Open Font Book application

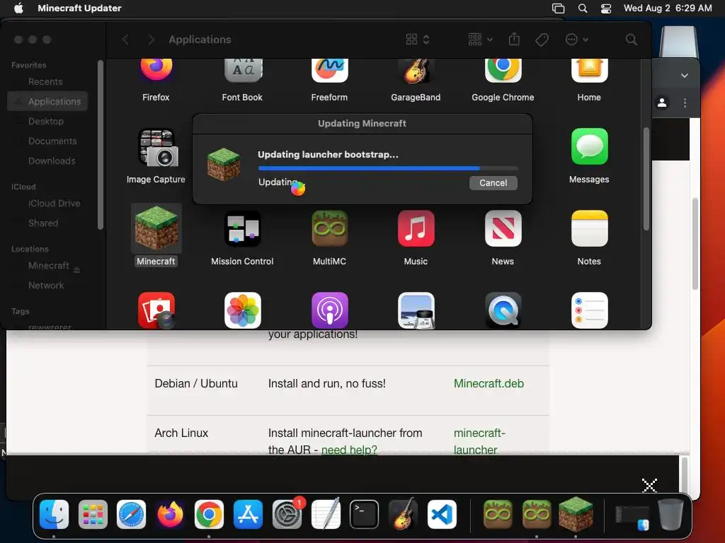point(242,70)
